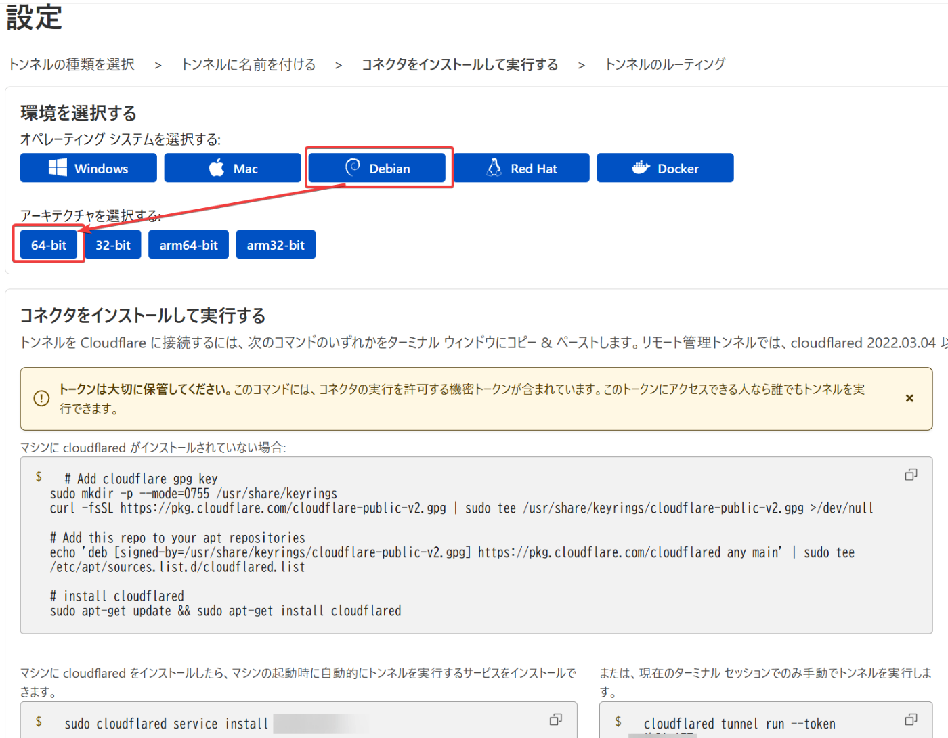Viewport: 948px width, 738px height.
Task: Select arm64-bit architecture
Action: click(189, 245)
